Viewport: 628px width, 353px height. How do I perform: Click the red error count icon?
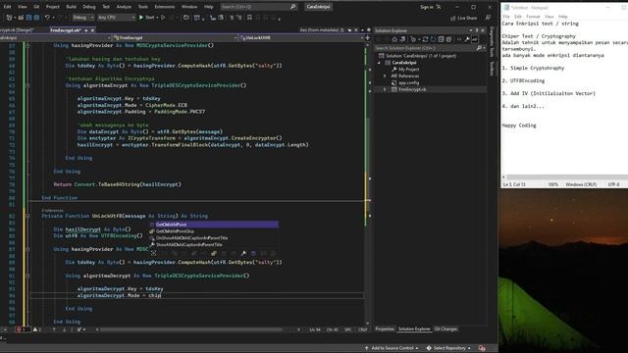pyautogui.click(x=19, y=329)
